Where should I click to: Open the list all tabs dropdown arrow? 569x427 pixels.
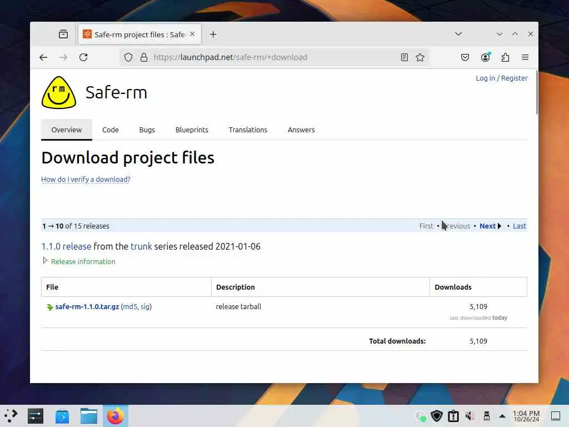[x=458, y=34]
